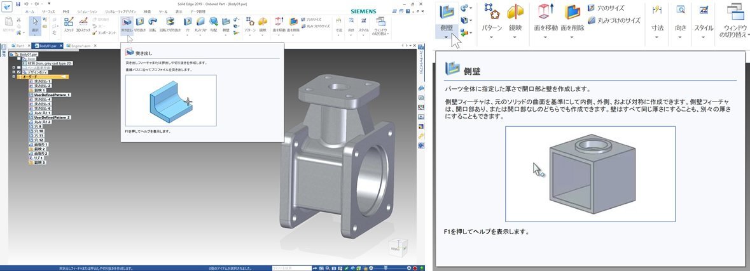
Task: Click the 突き出し tooltip preview image
Action: pos(170,101)
